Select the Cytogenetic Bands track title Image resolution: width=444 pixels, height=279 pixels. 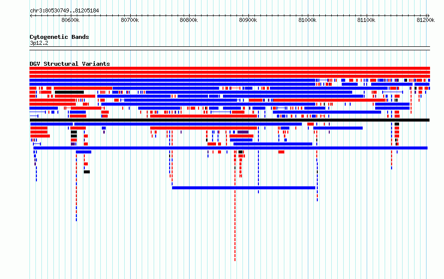(59, 37)
